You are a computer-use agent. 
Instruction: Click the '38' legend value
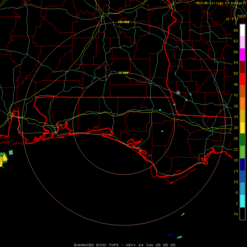[x=236, y=106]
